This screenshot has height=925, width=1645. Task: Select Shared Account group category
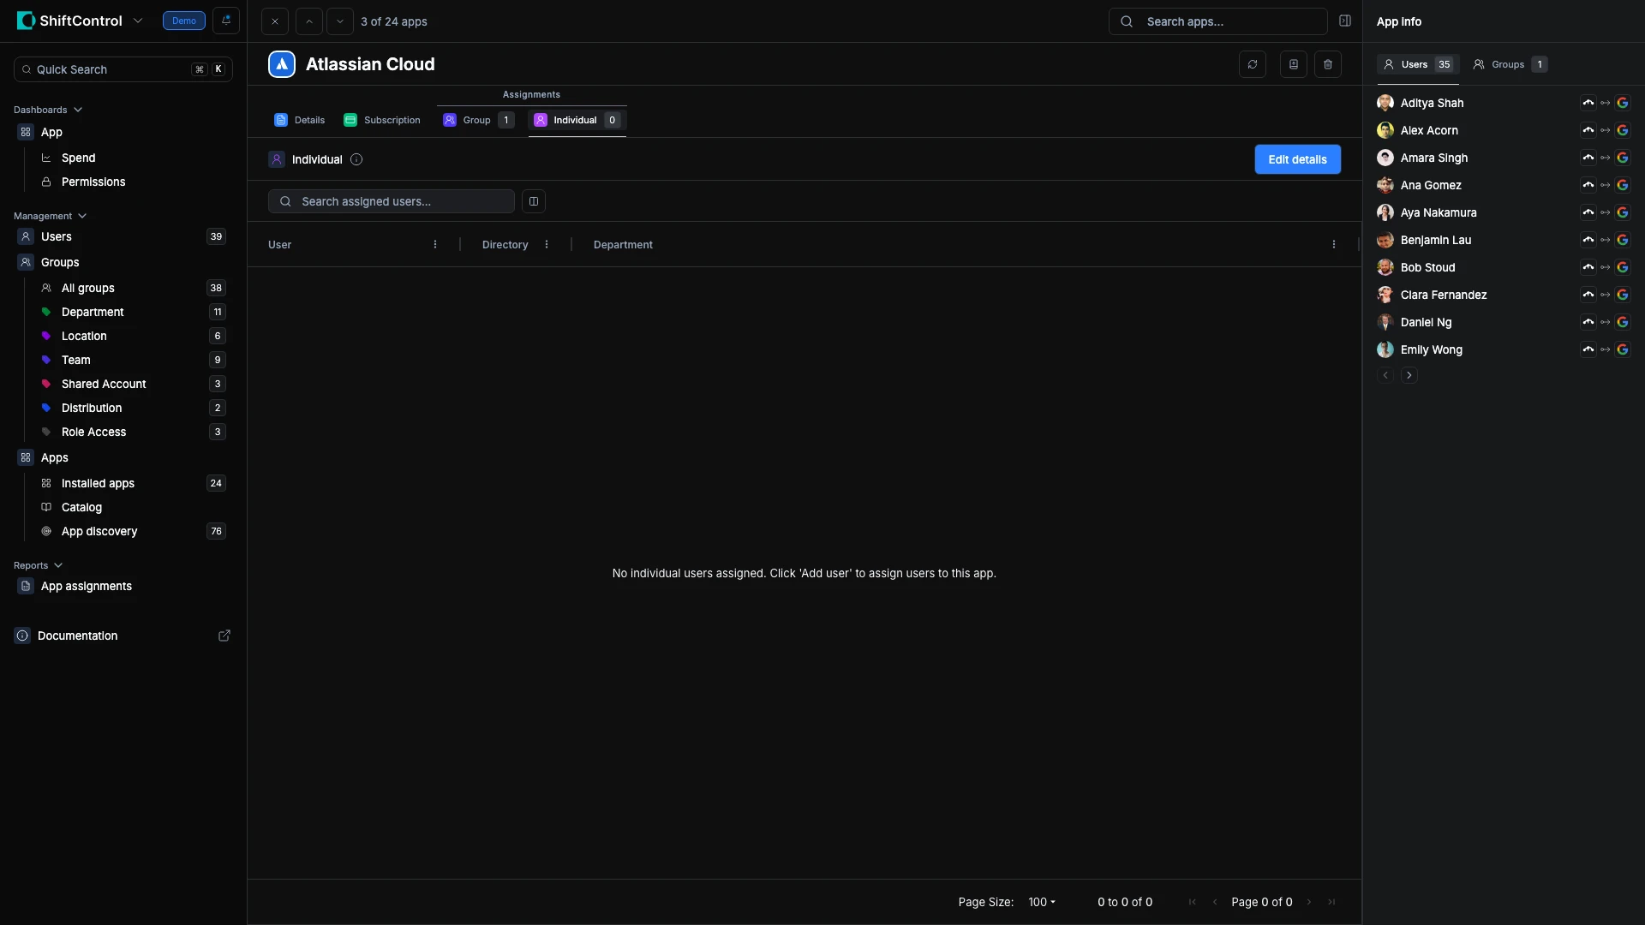click(104, 384)
